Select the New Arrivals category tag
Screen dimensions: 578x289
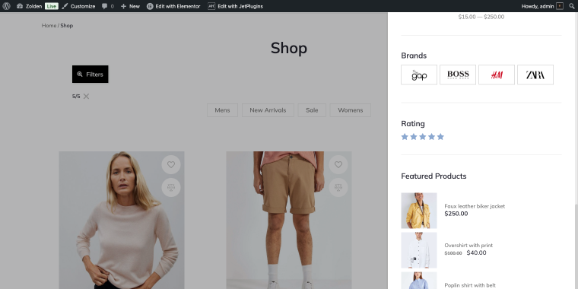(x=268, y=110)
